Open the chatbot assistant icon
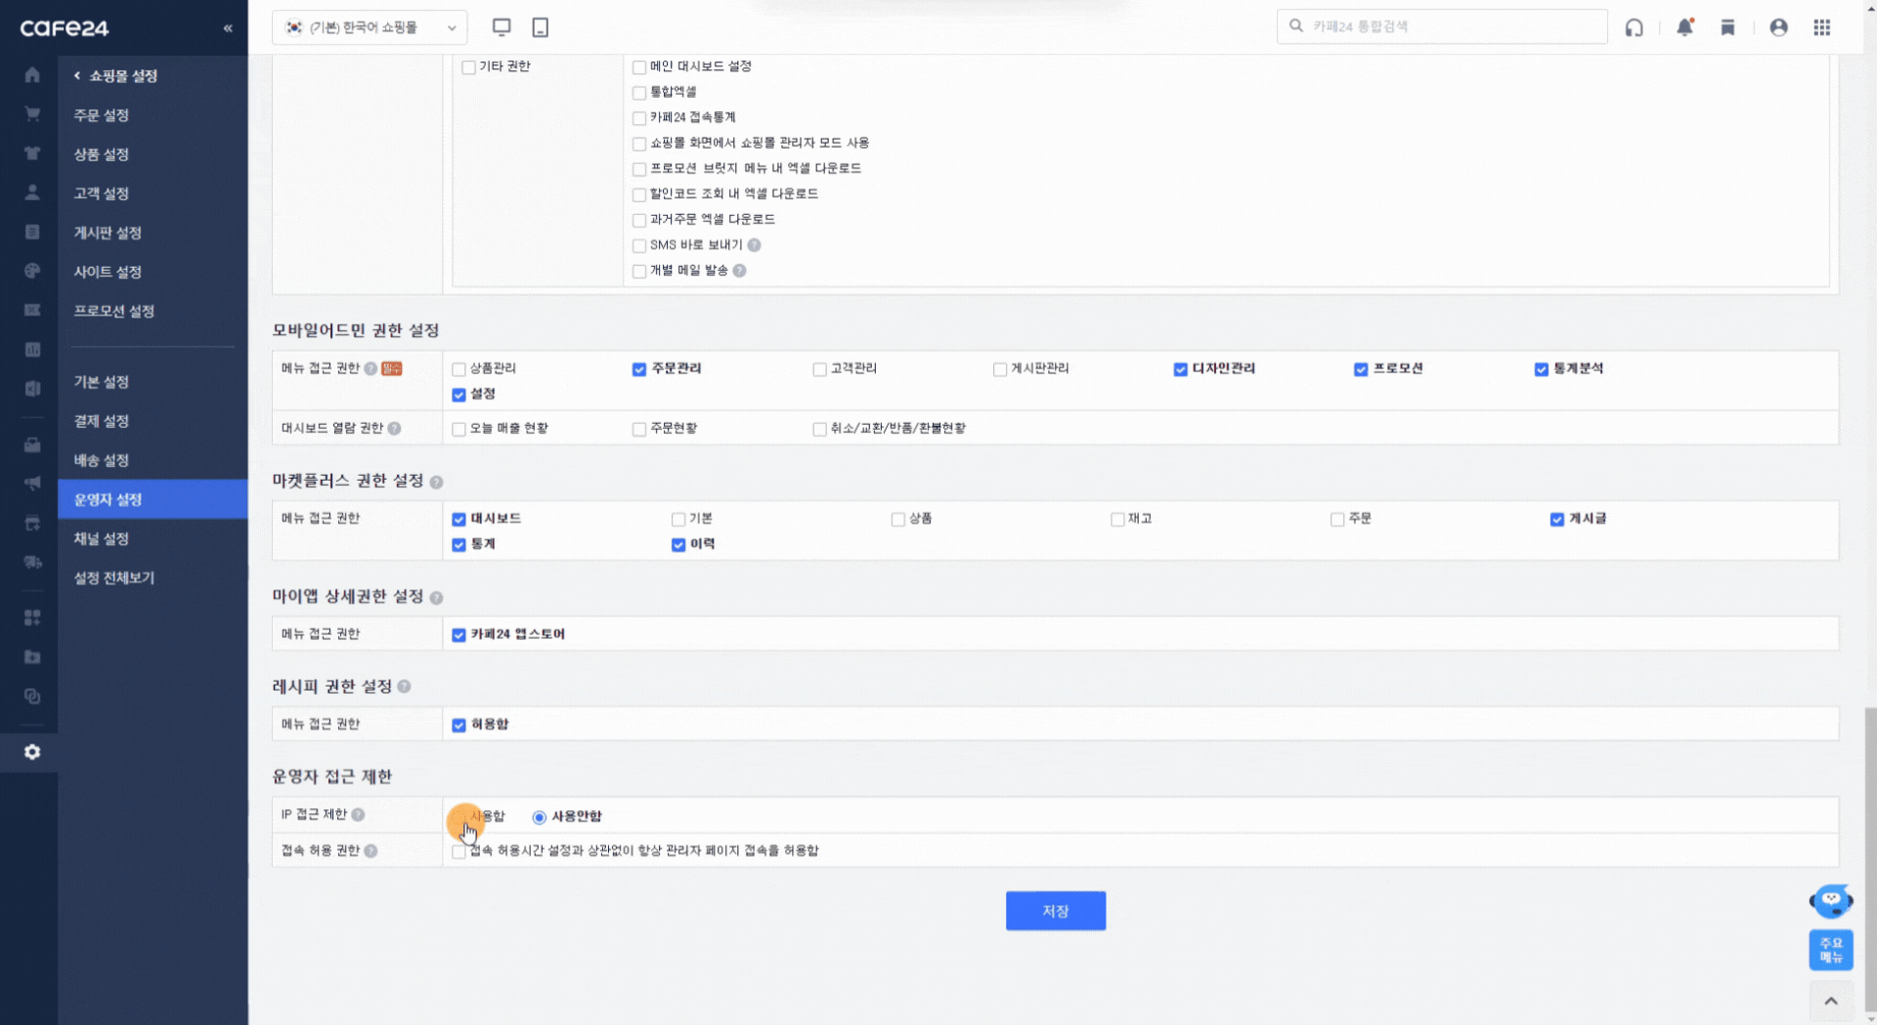 click(1831, 900)
